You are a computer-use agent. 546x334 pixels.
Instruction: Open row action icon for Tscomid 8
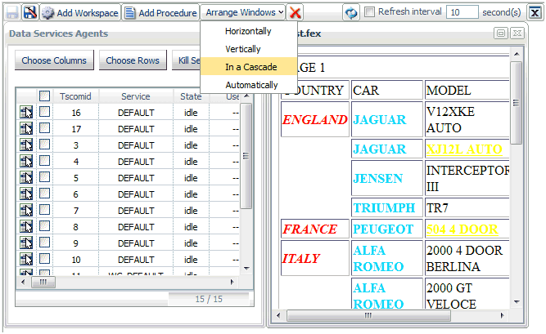point(26,226)
